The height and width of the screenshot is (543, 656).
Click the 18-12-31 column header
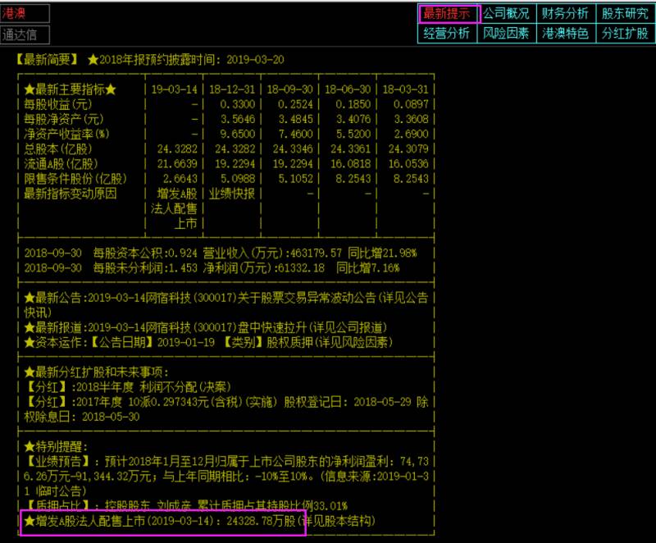[x=232, y=89]
